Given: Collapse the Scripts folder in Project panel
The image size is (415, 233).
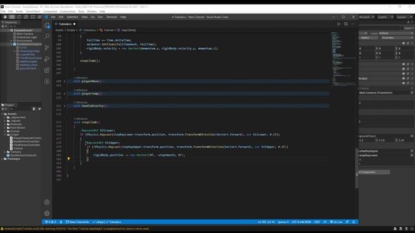Looking at the screenshot, I should pyautogui.click(x=5, y=135).
